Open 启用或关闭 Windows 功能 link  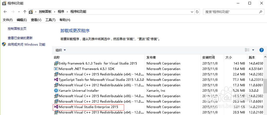tap(26, 45)
